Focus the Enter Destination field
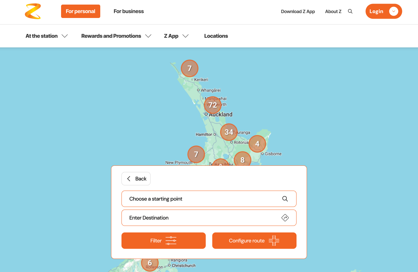This screenshot has width=418, height=272. 209,218
